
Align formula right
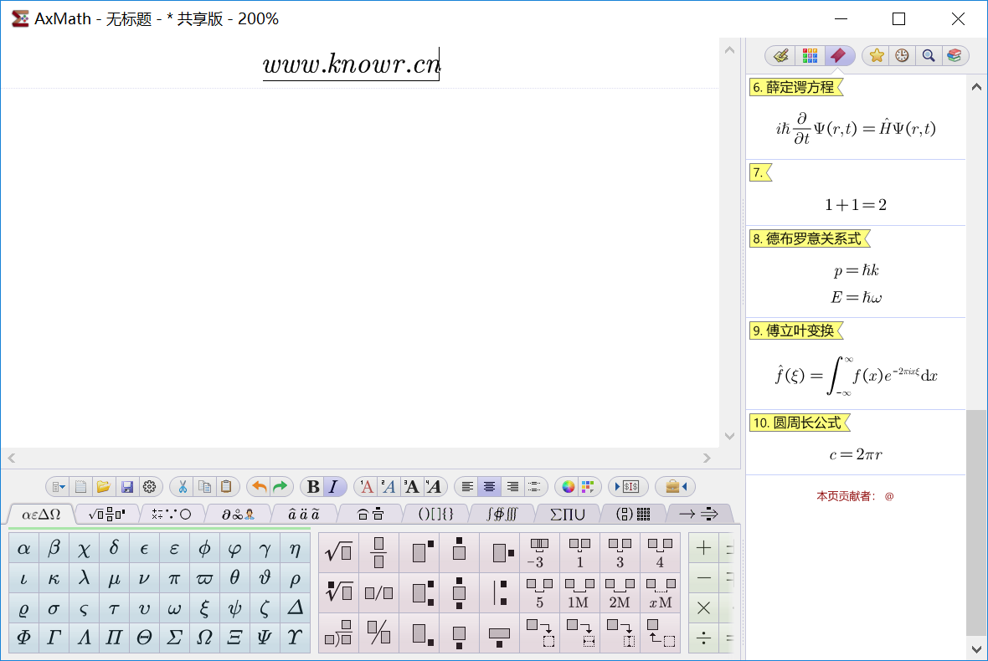pyautogui.click(x=512, y=487)
